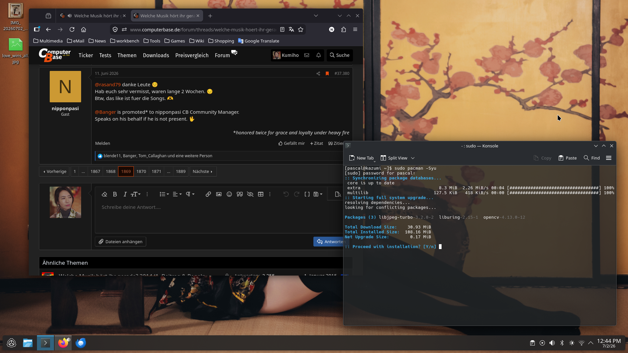Click the insert image icon in editor

pos(219,194)
